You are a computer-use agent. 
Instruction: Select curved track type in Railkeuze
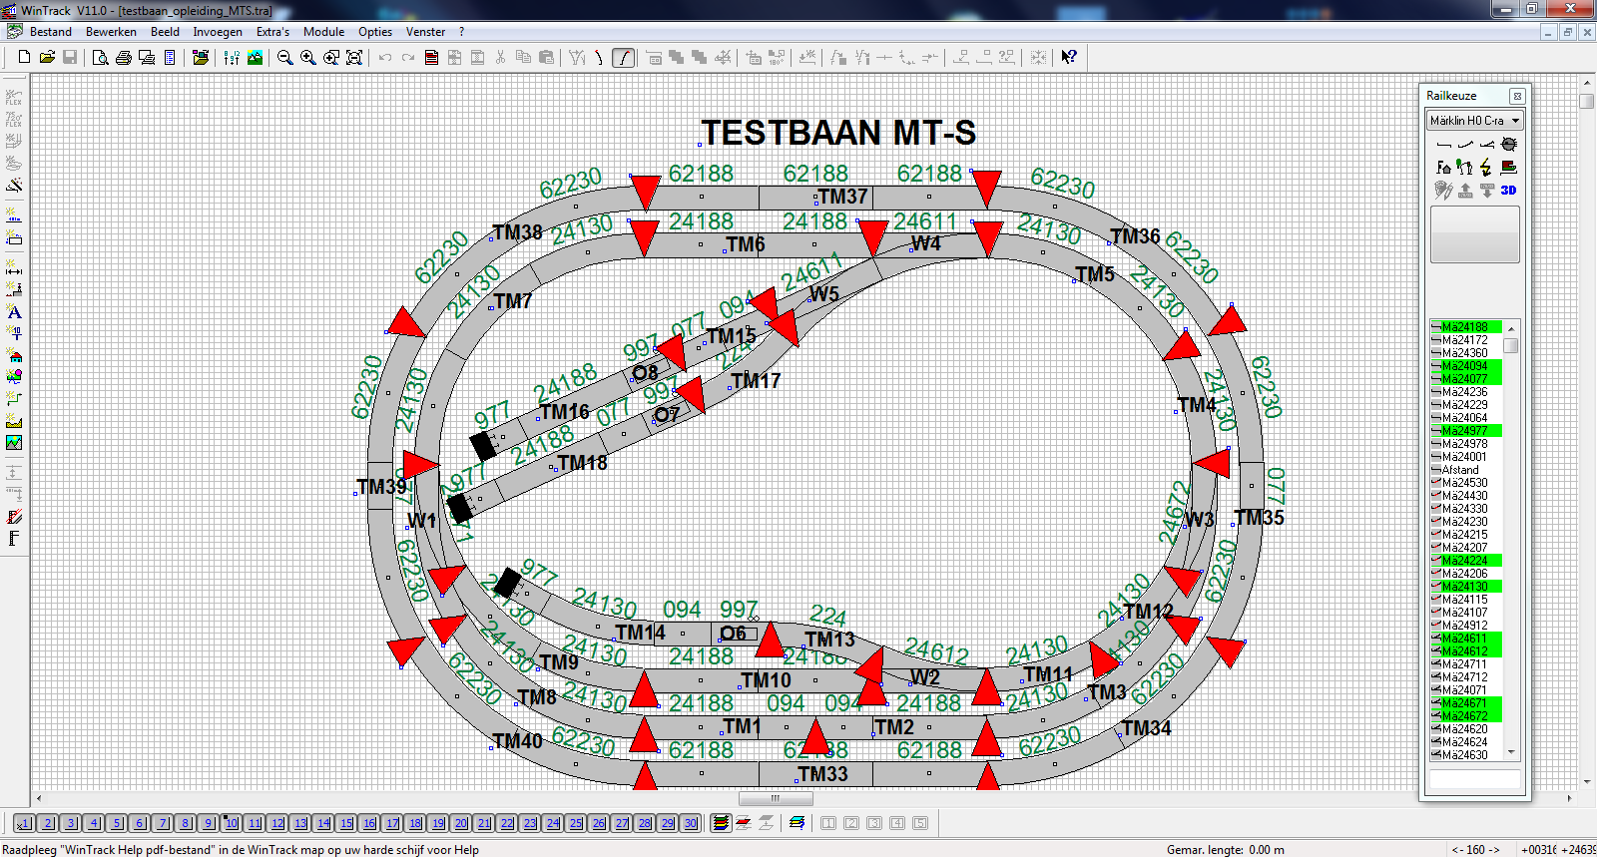tap(1465, 145)
